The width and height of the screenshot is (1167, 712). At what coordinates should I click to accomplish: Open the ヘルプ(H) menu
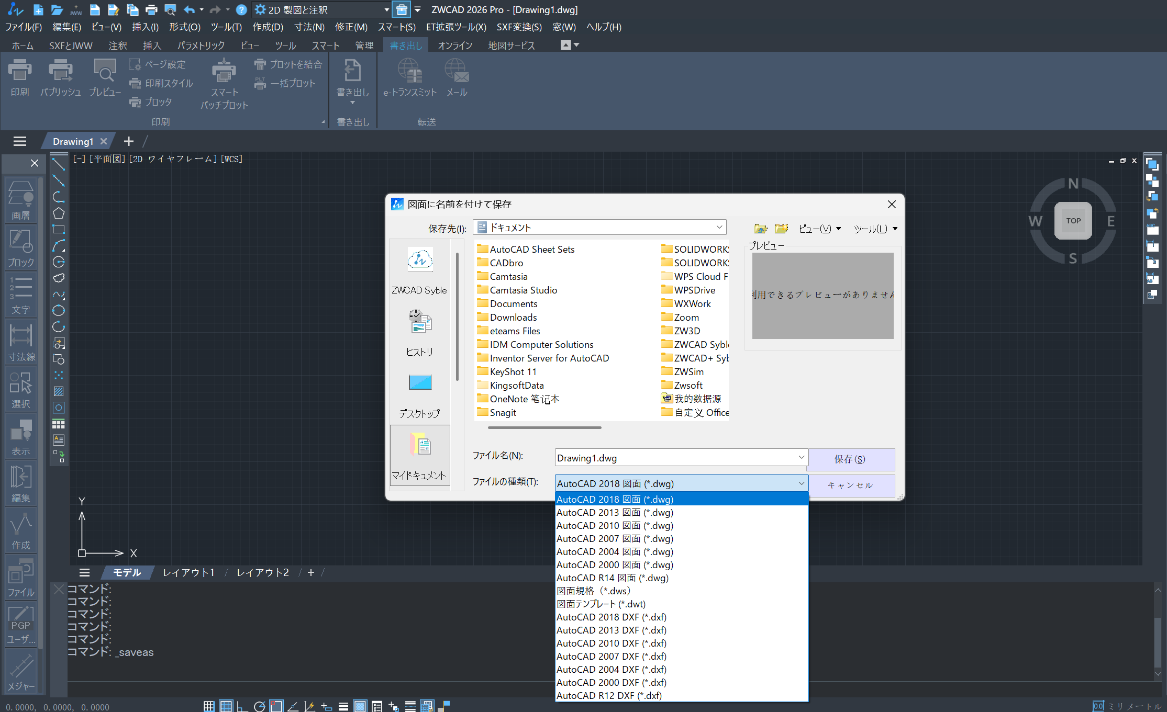(604, 27)
